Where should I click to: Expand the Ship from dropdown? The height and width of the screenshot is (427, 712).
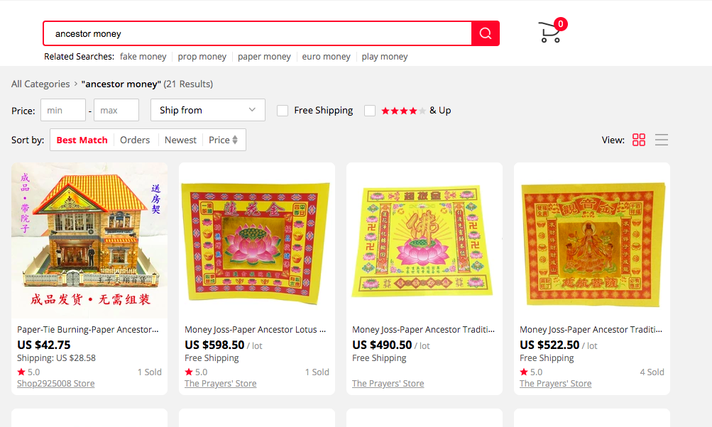[x=208, y=110]
